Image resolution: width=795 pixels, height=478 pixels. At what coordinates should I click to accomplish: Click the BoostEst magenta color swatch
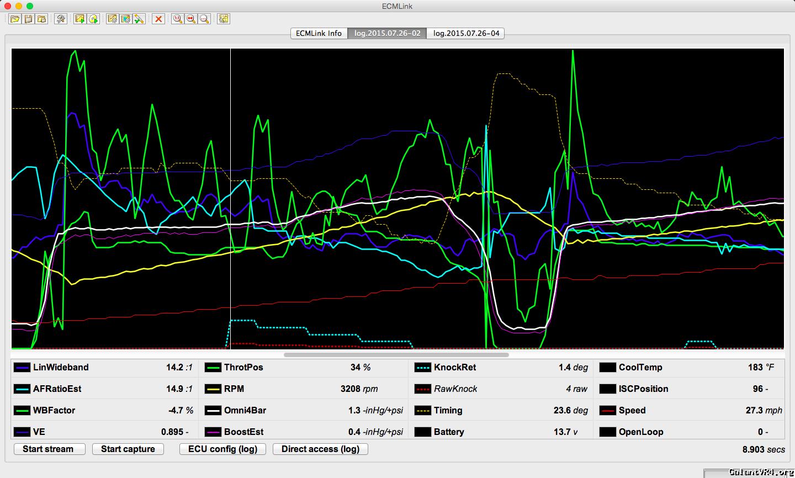tap(213, 432)
